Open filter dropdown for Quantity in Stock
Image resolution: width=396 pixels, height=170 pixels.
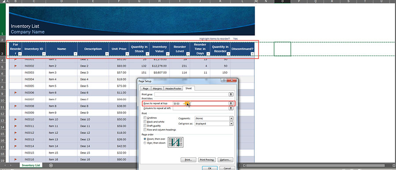[x=147, y=54]
